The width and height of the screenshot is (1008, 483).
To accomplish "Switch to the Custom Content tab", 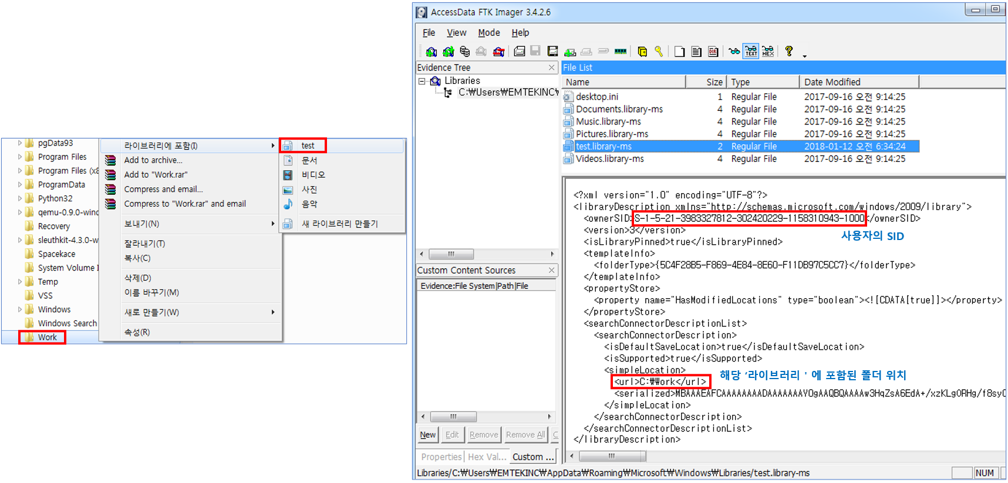I will [533, 457].
